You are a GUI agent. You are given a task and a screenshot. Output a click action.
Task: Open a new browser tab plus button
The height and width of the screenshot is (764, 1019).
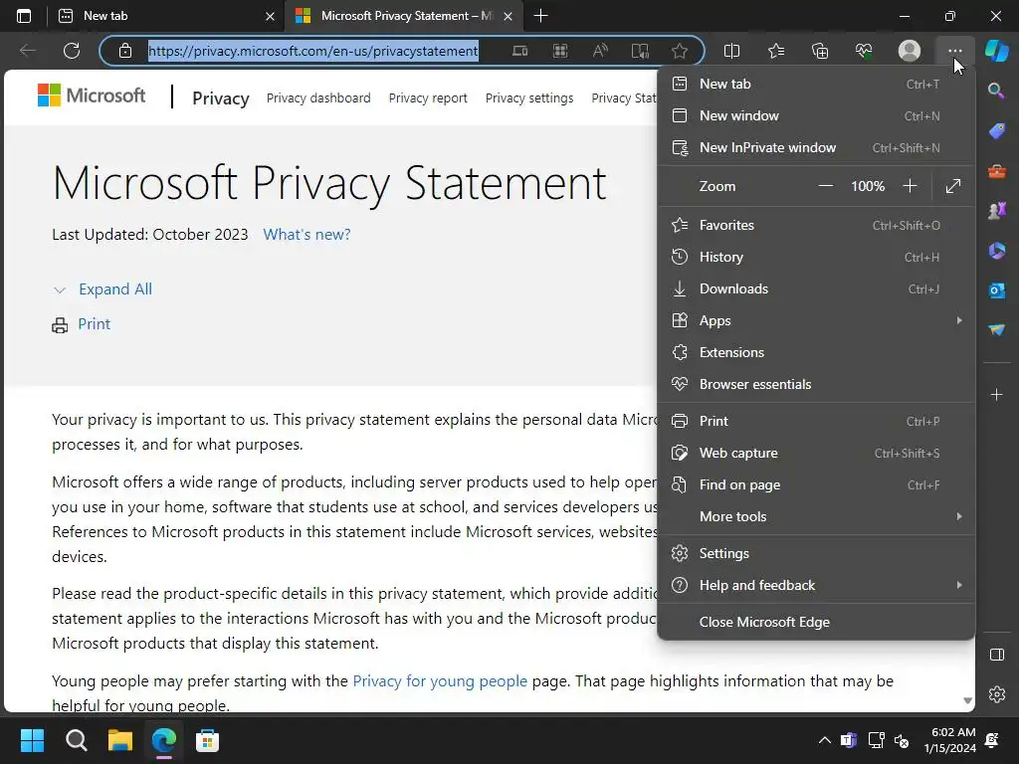click(x=540, y=16)
